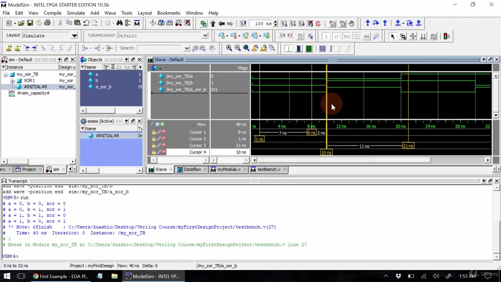Viewport: 501px width, 282px height.
Task: Remove Cursor 3 with red minus button
Action: tap(164, 146)
